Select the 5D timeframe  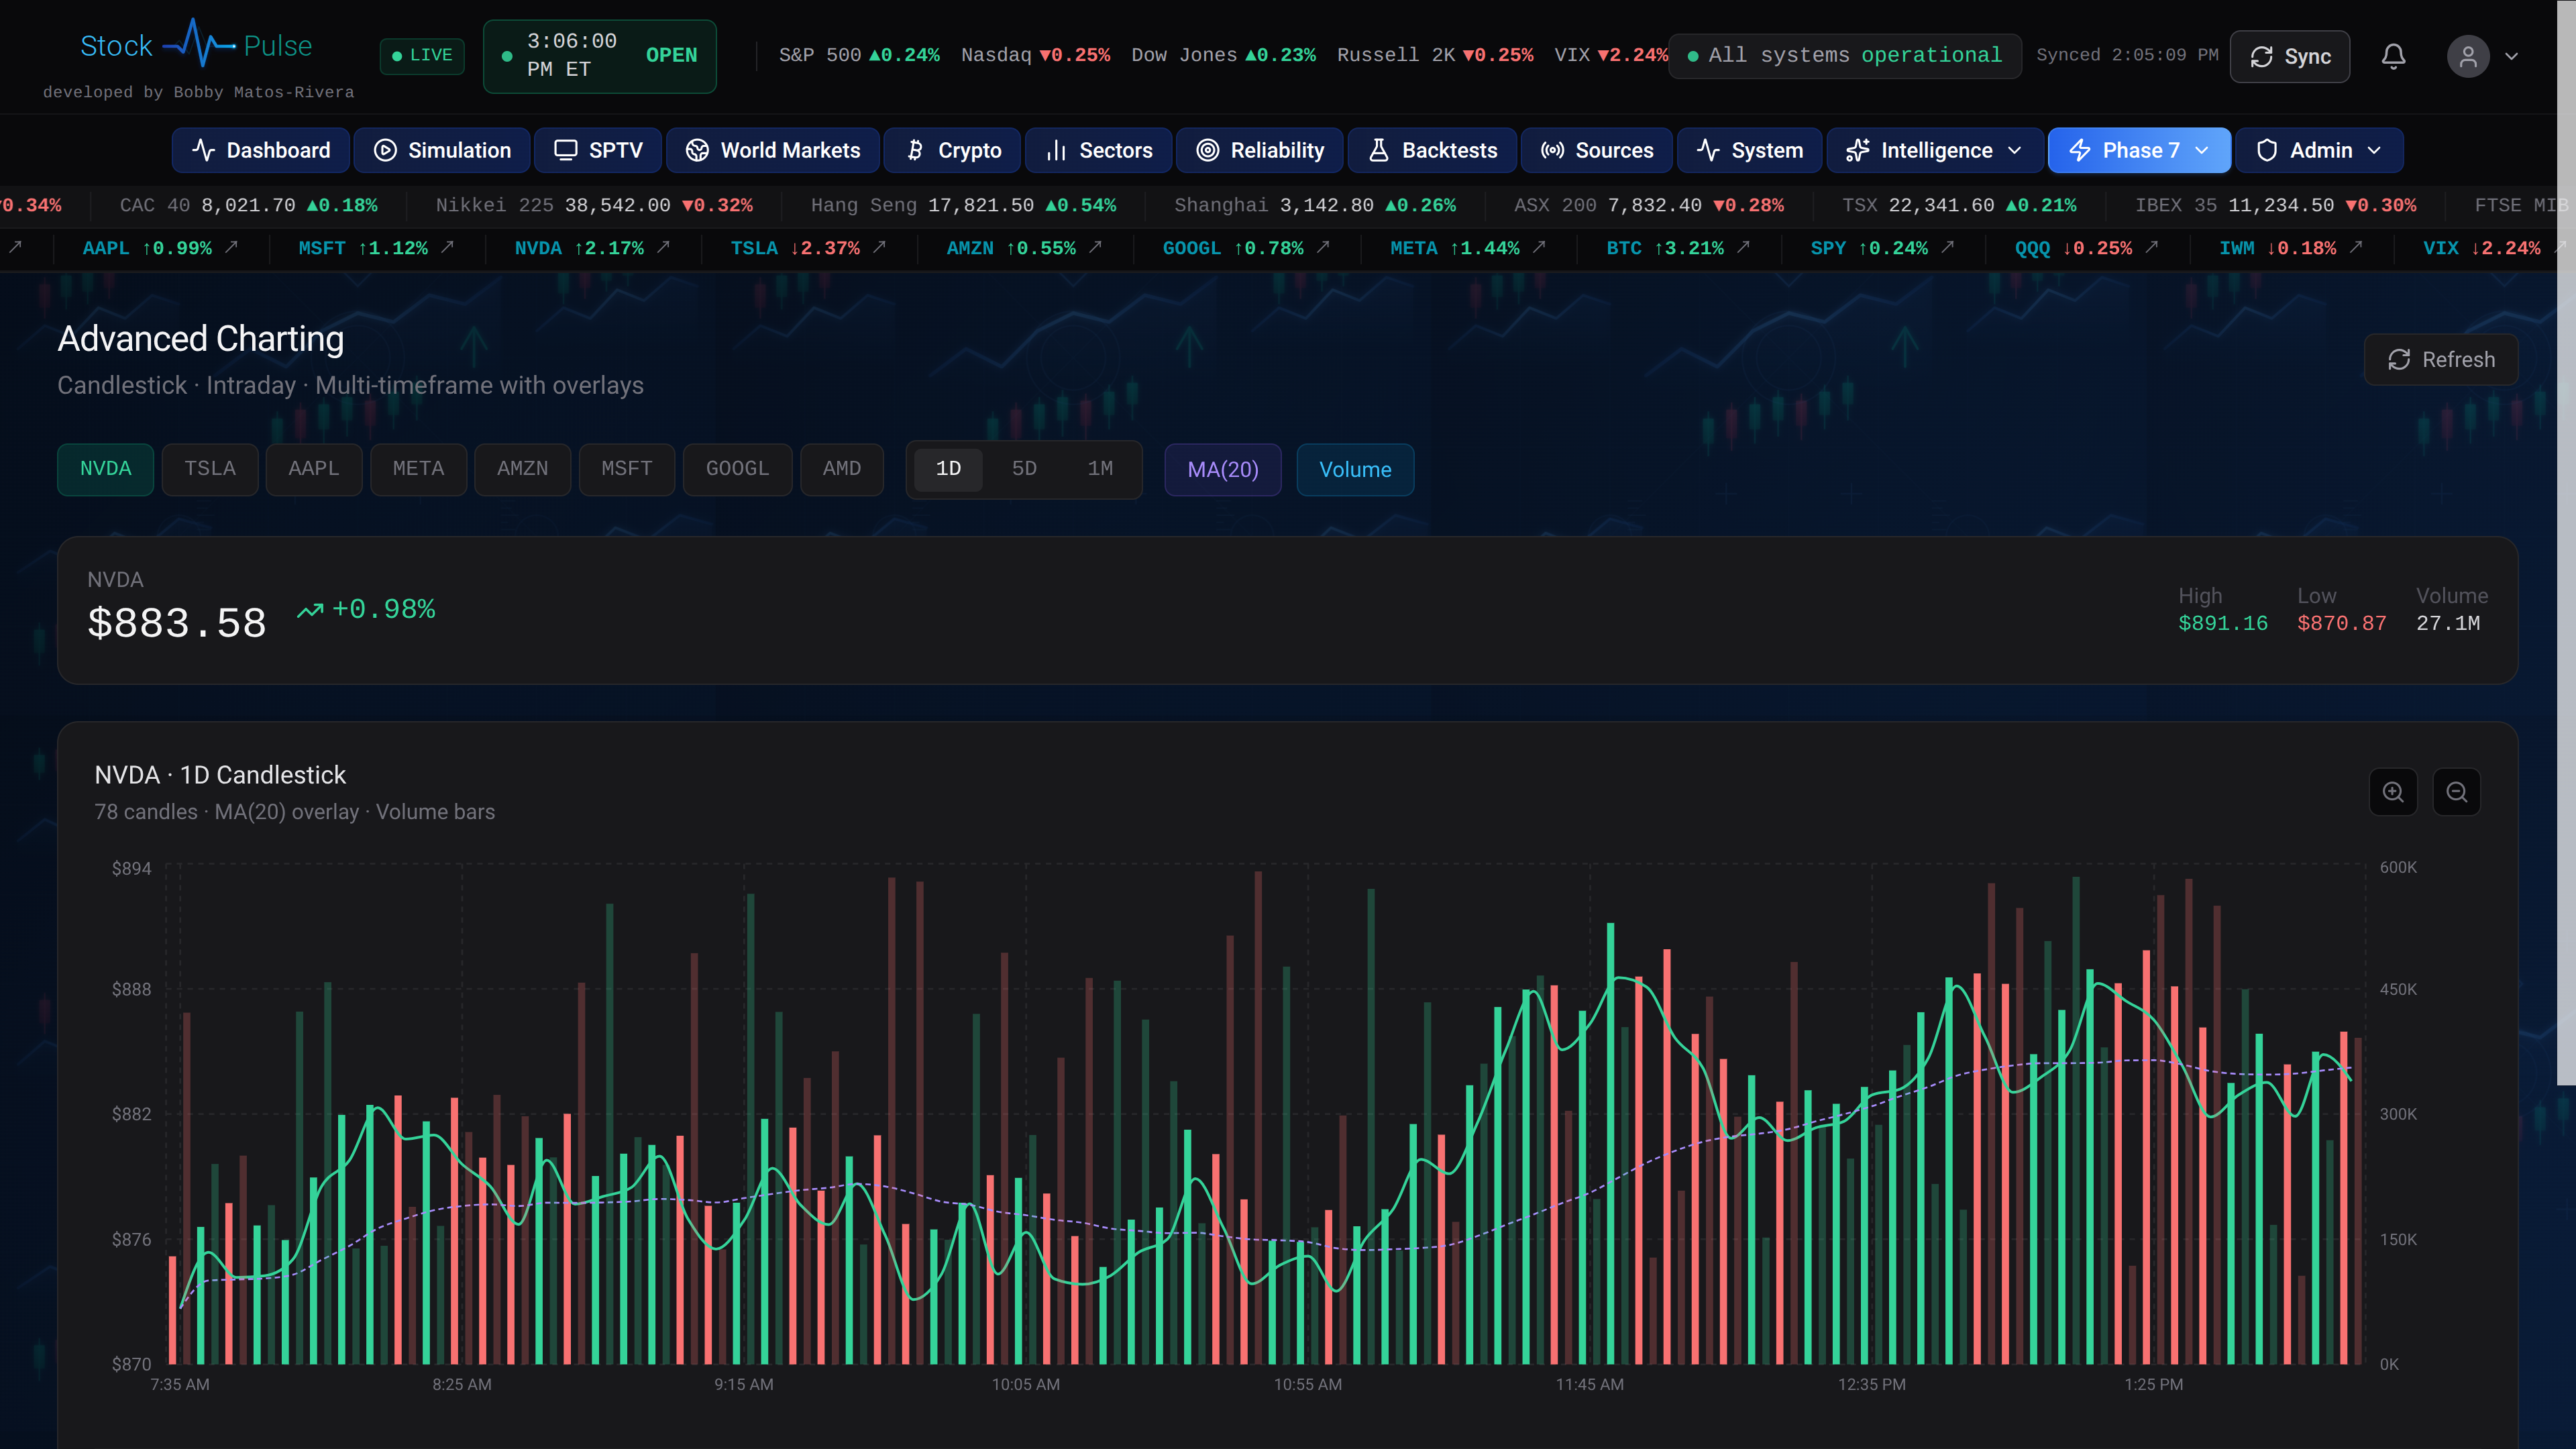[1024, 468]
